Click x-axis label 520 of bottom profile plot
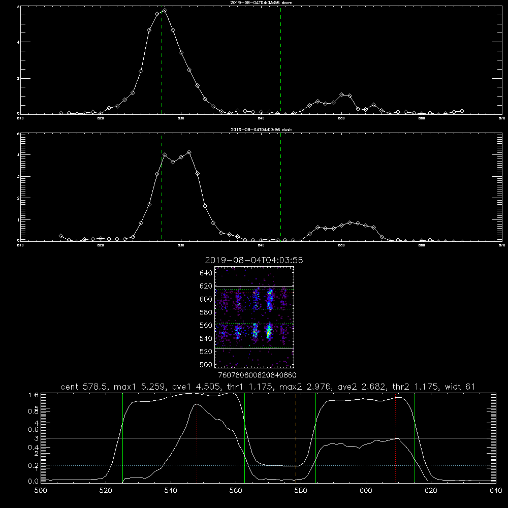This screenshot has height=508, width=508. coord(106,491)
